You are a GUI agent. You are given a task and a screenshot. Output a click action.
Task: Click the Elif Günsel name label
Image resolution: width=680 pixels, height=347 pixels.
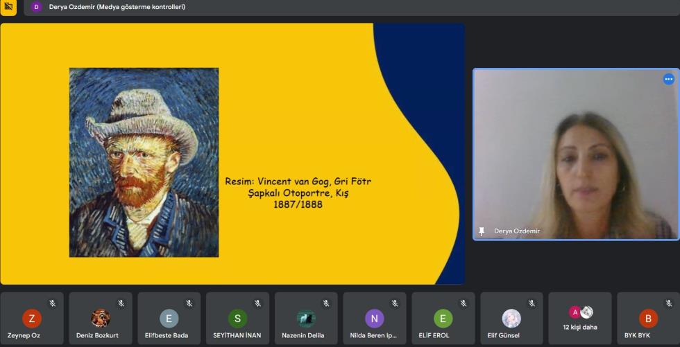click(504, 335)
